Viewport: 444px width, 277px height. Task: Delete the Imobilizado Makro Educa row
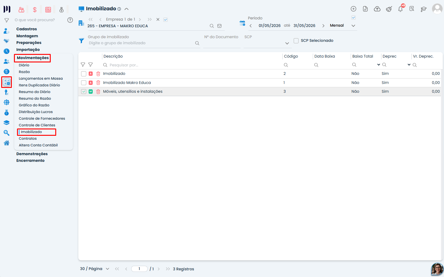(x=98, y=82)
